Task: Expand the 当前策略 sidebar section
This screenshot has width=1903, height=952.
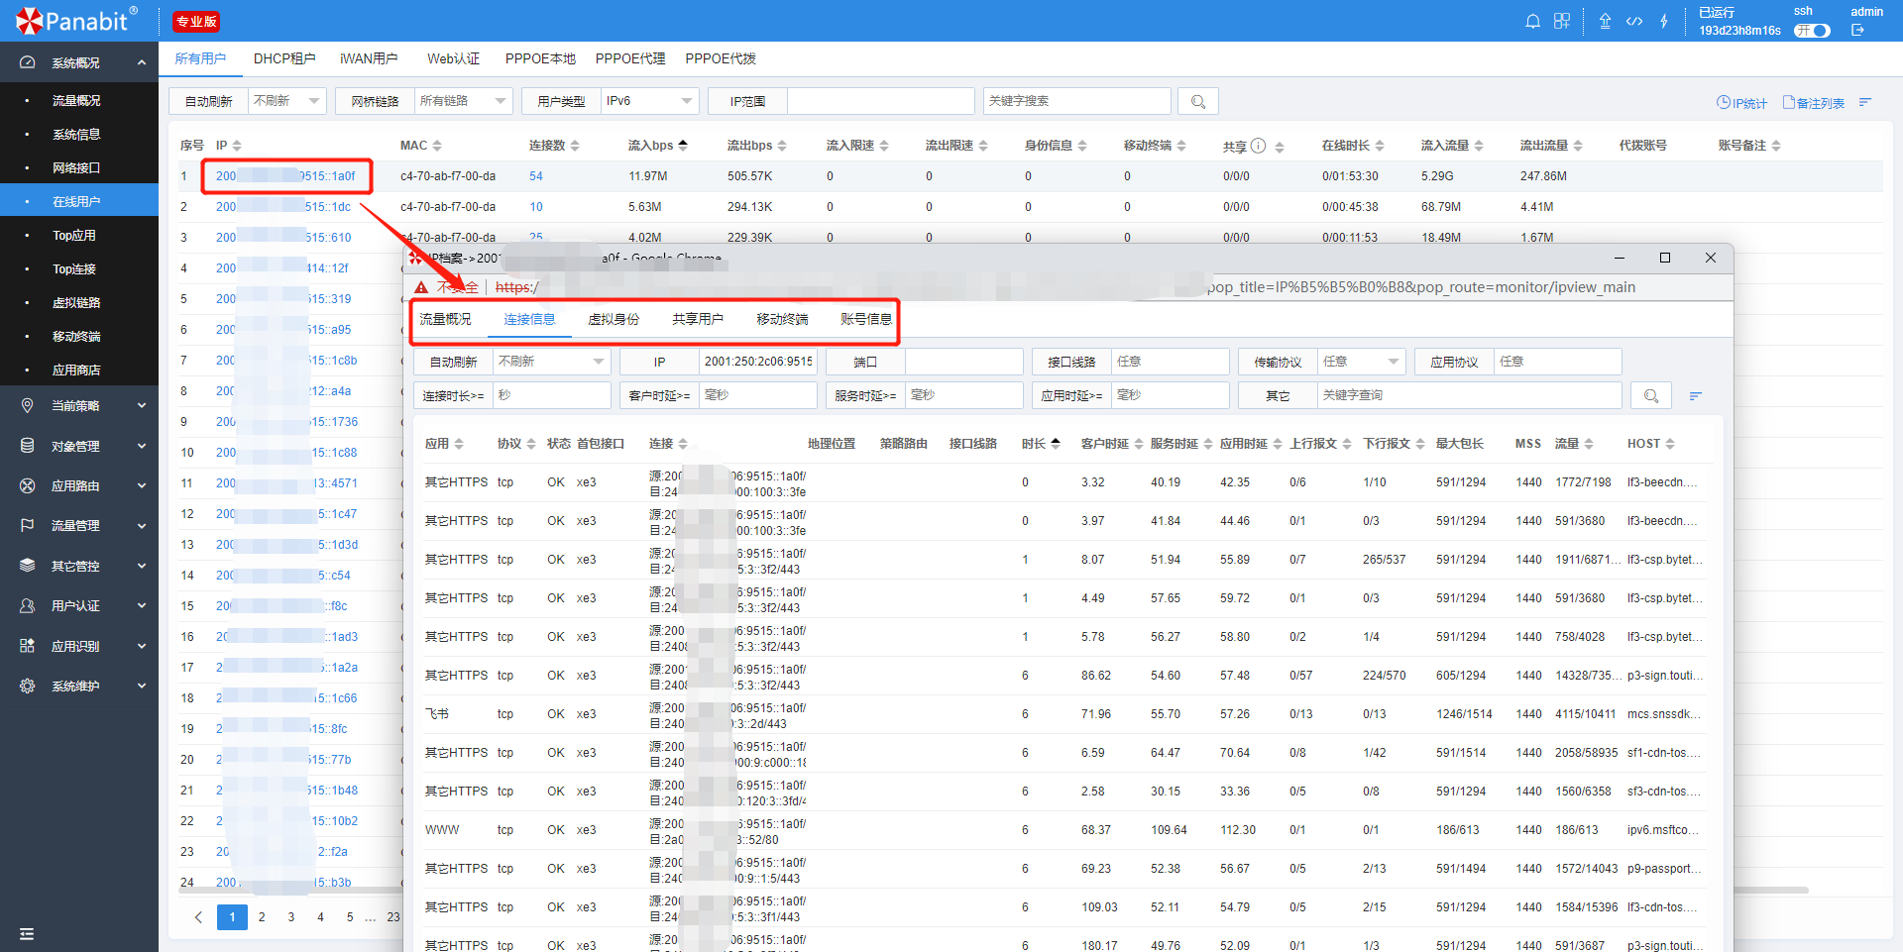Action: click(x=79, y=405)
